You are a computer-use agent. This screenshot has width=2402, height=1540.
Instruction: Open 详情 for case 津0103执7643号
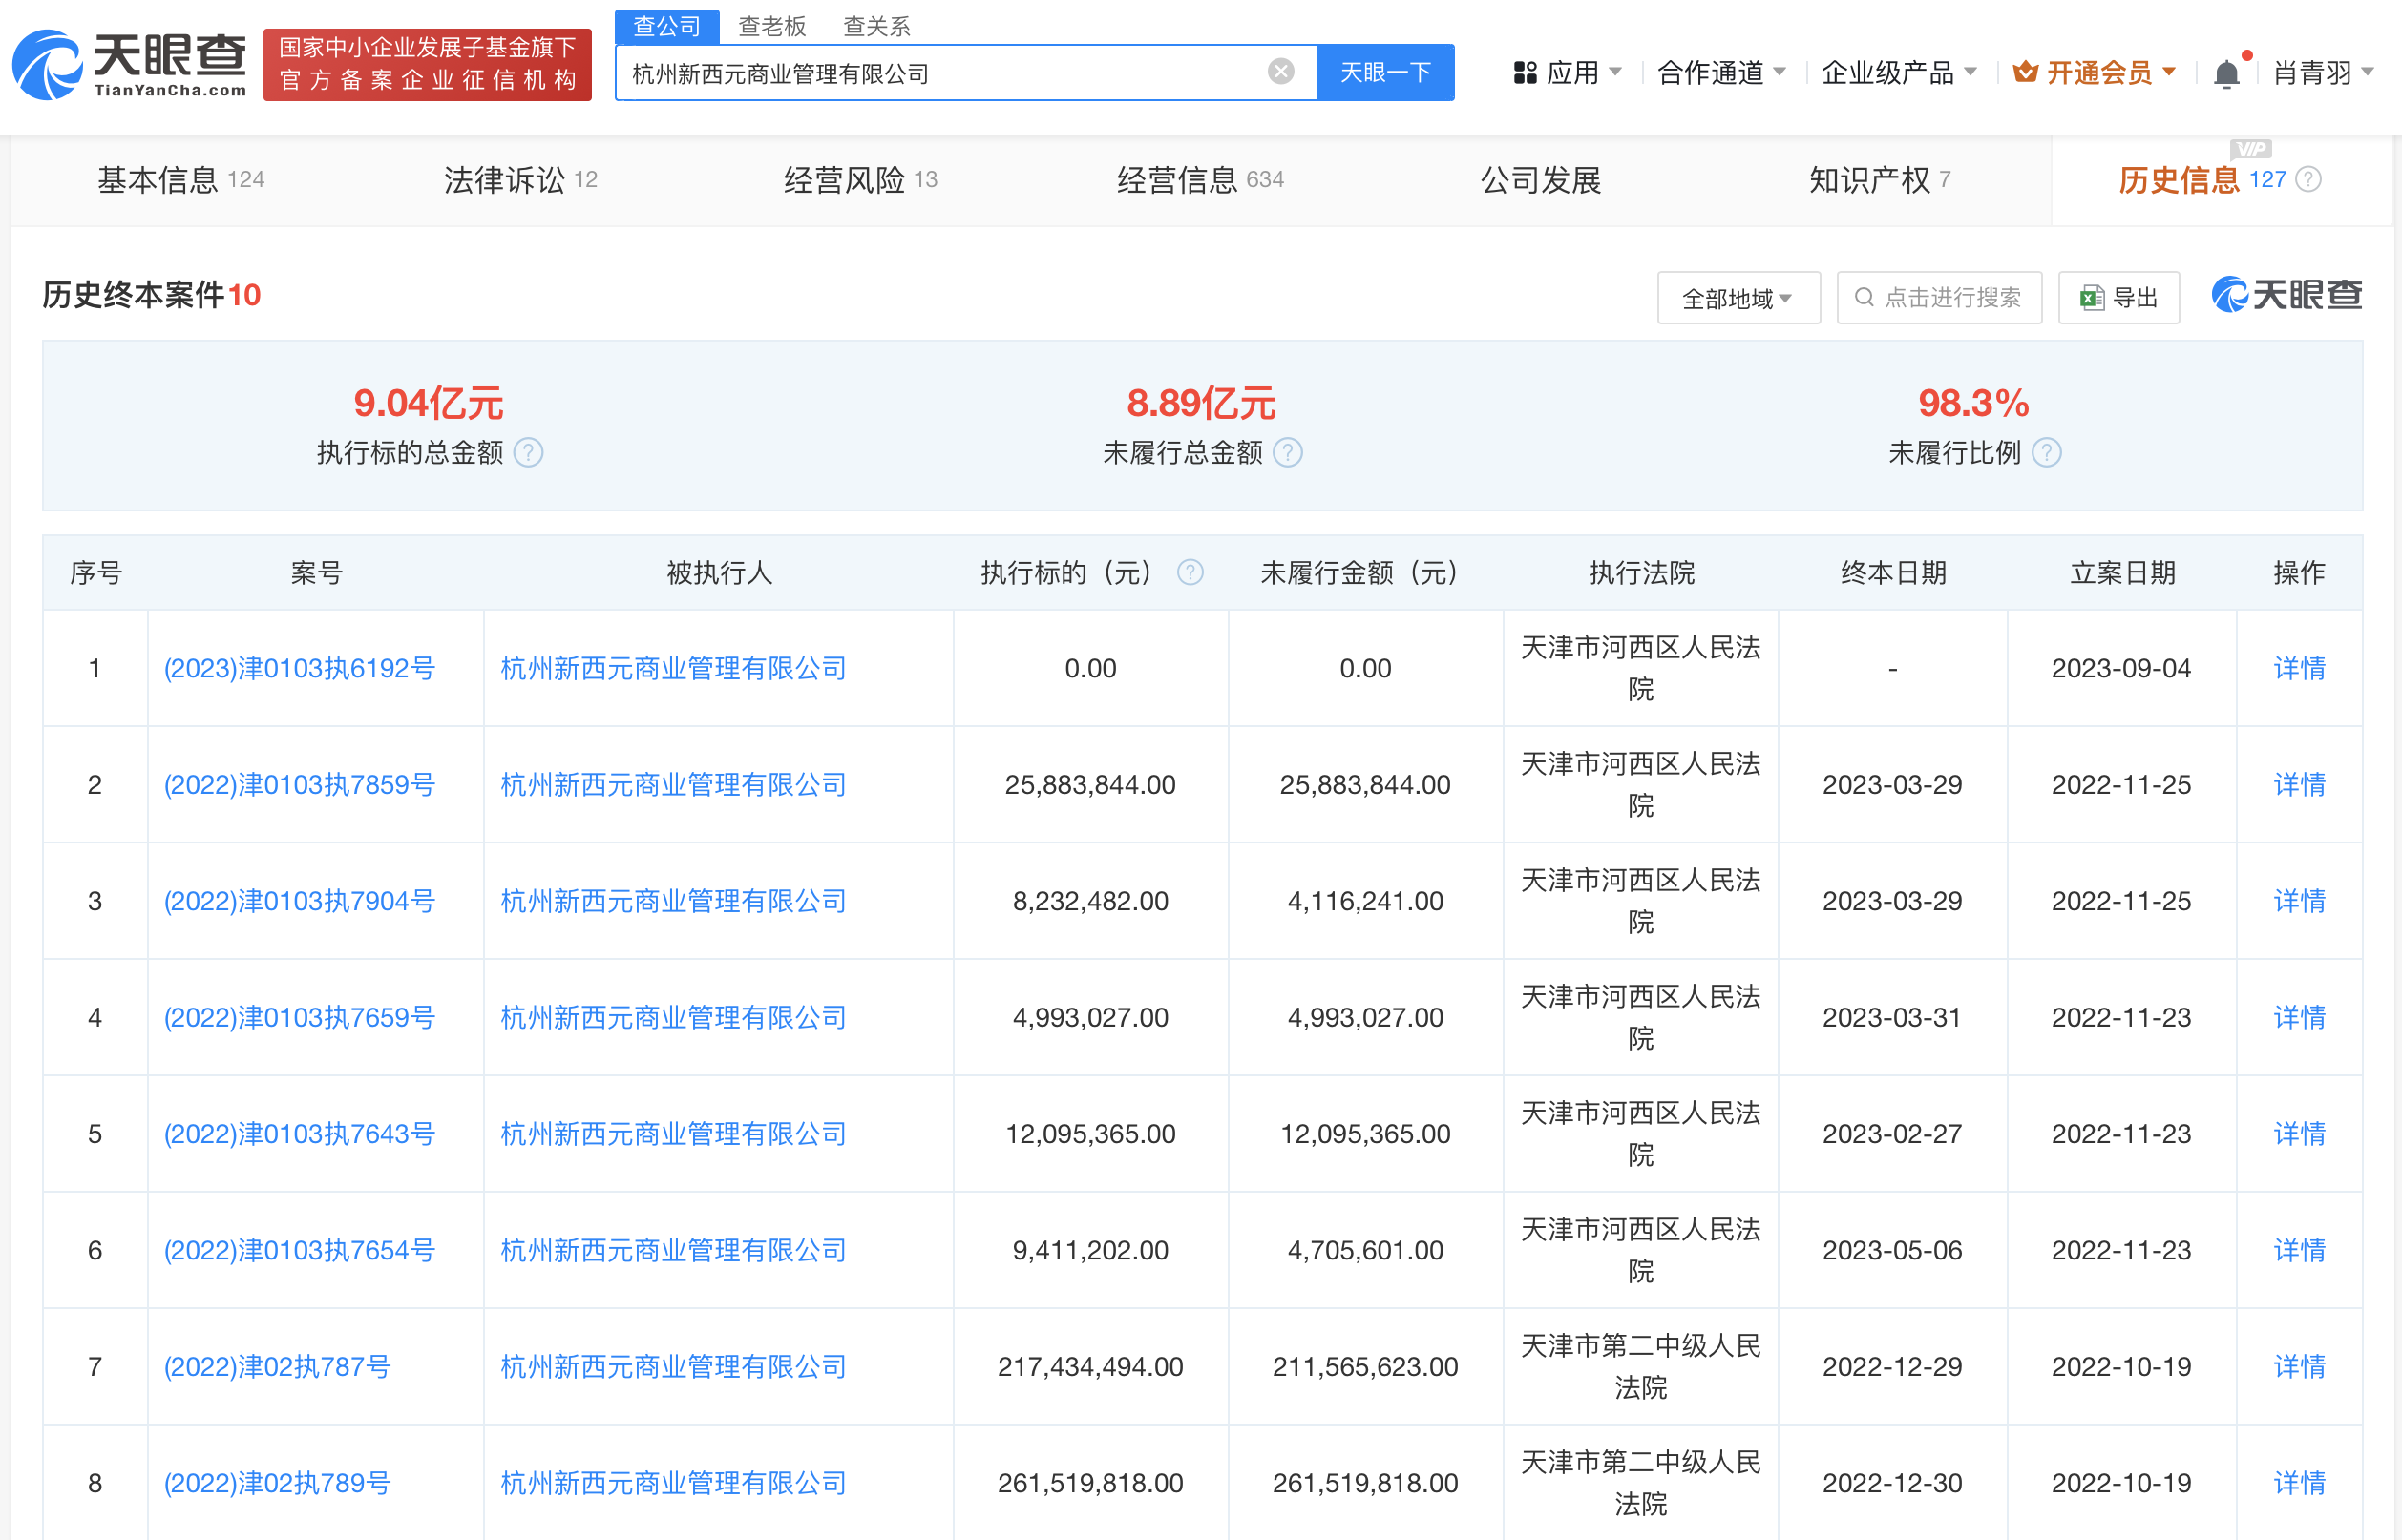pos(2299,1134)
